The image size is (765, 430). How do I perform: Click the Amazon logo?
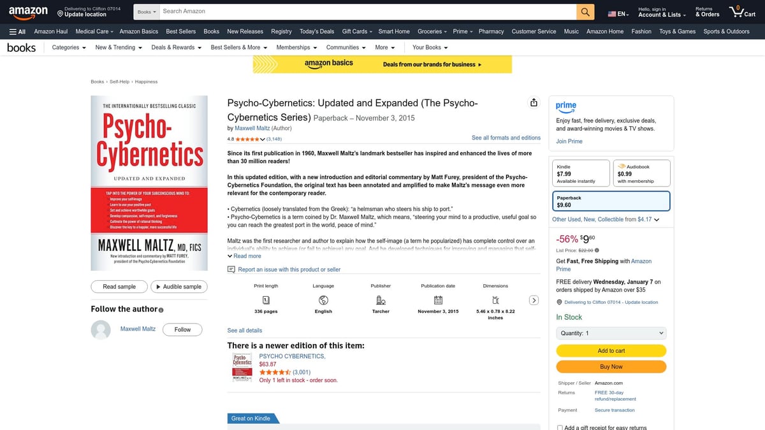27,11
